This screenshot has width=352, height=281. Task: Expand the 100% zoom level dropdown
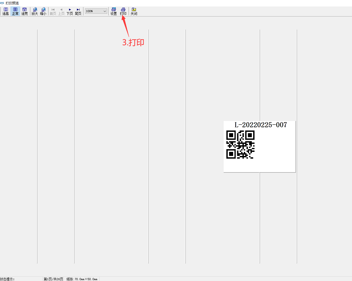point(105,11)
